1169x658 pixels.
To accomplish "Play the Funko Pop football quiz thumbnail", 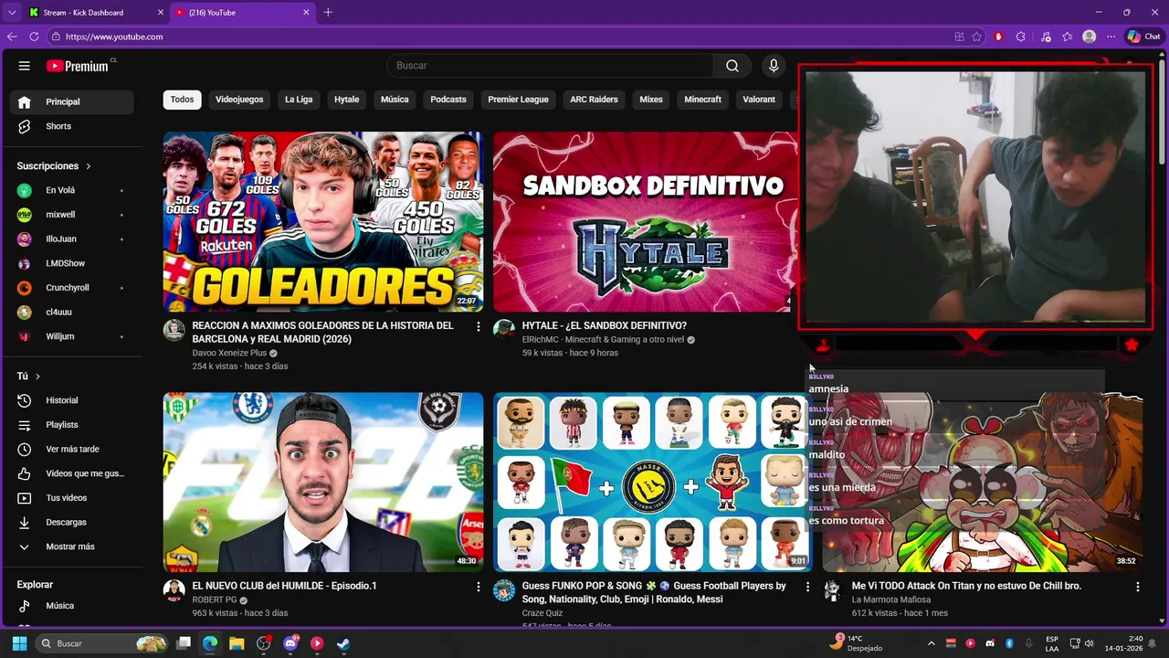I will click(650, 483).
